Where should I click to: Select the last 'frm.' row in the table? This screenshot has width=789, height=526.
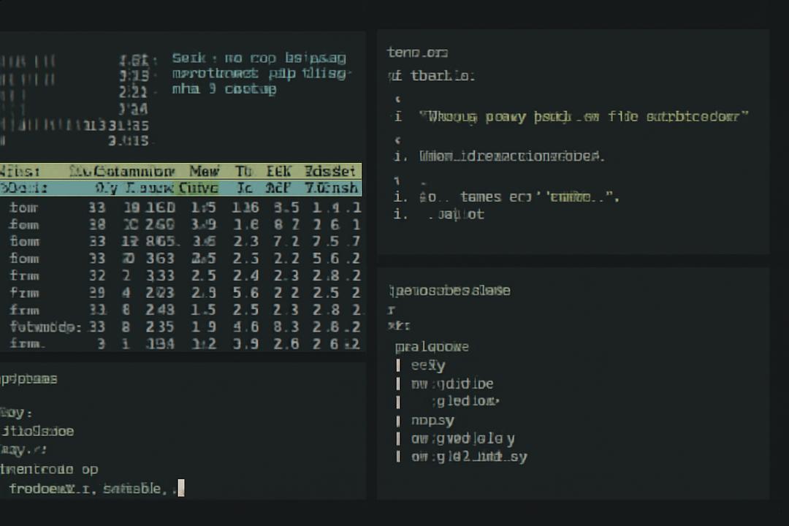[181, 344]
